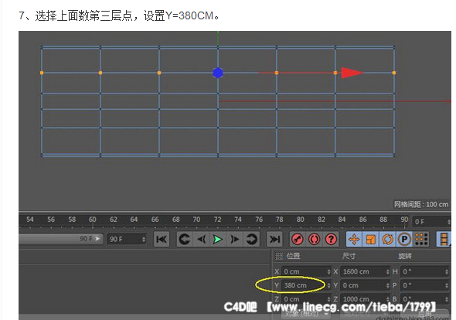Image resolution: width=456 pixels, height=320 pixels.
Task: Click the go to end button
Action: (x=274, y=239)
